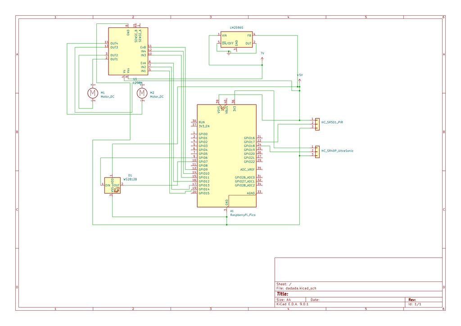Click the VSYS pin label on Pico
This screenshot has width=461, height=326.
coord(219,110)
